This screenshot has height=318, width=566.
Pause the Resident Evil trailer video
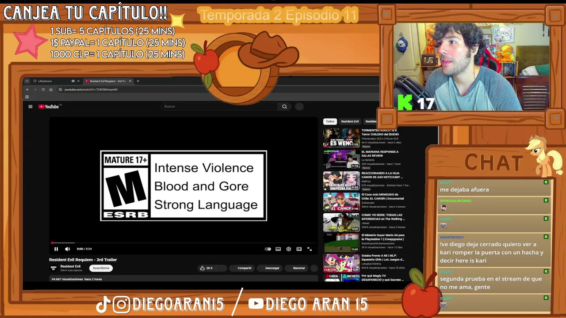coord(56,249)
